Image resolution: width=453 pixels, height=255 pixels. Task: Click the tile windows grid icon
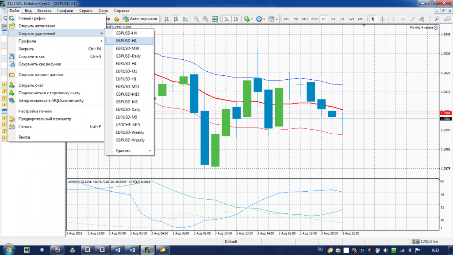coord(215,19)
